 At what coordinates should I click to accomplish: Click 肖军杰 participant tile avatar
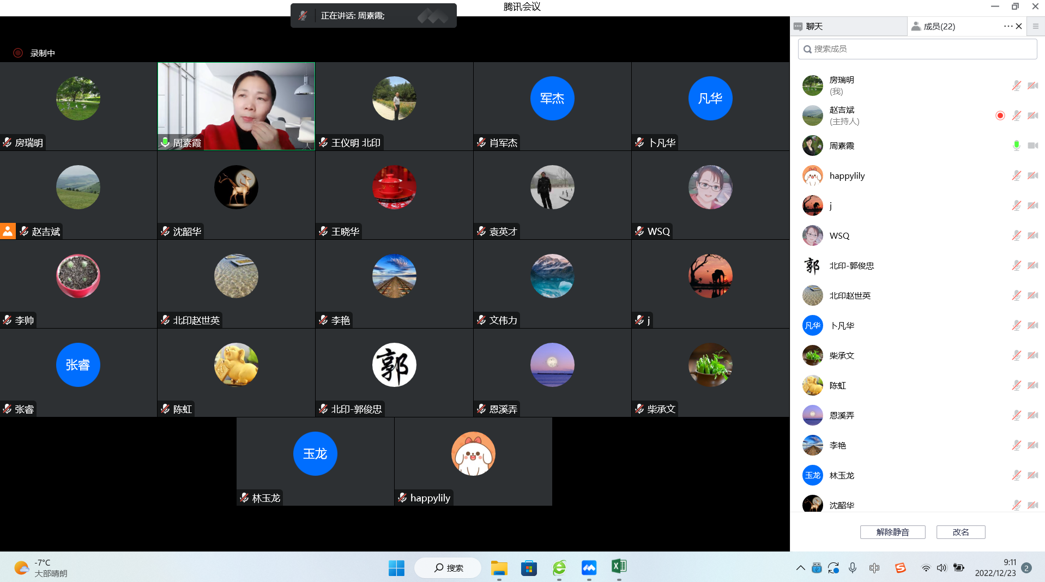tap(552, 98)
